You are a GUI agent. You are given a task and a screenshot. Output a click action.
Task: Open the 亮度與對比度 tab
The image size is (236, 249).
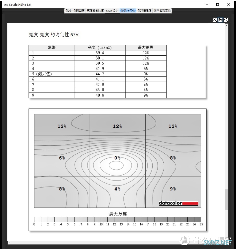pyautogui.click(x=95, y=11)
